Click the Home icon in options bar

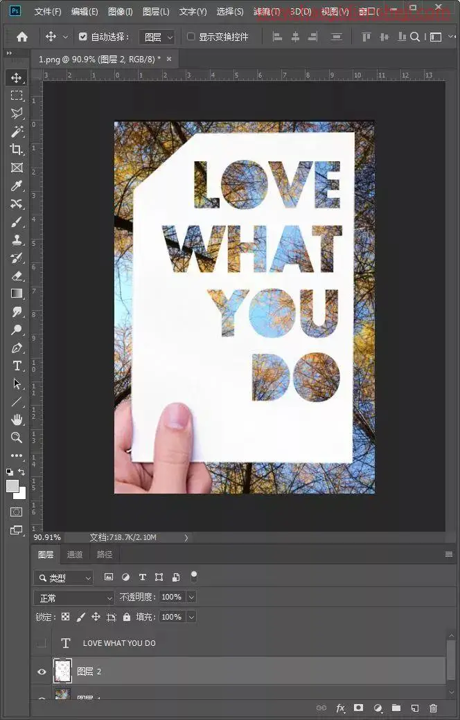[21, 37]
